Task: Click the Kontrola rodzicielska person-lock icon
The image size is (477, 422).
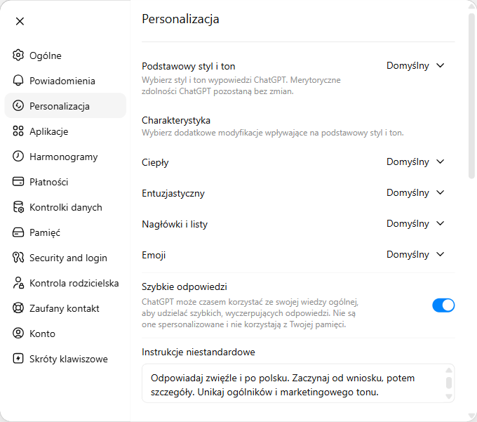Action: pyautogui.click(x=18, y=282)
